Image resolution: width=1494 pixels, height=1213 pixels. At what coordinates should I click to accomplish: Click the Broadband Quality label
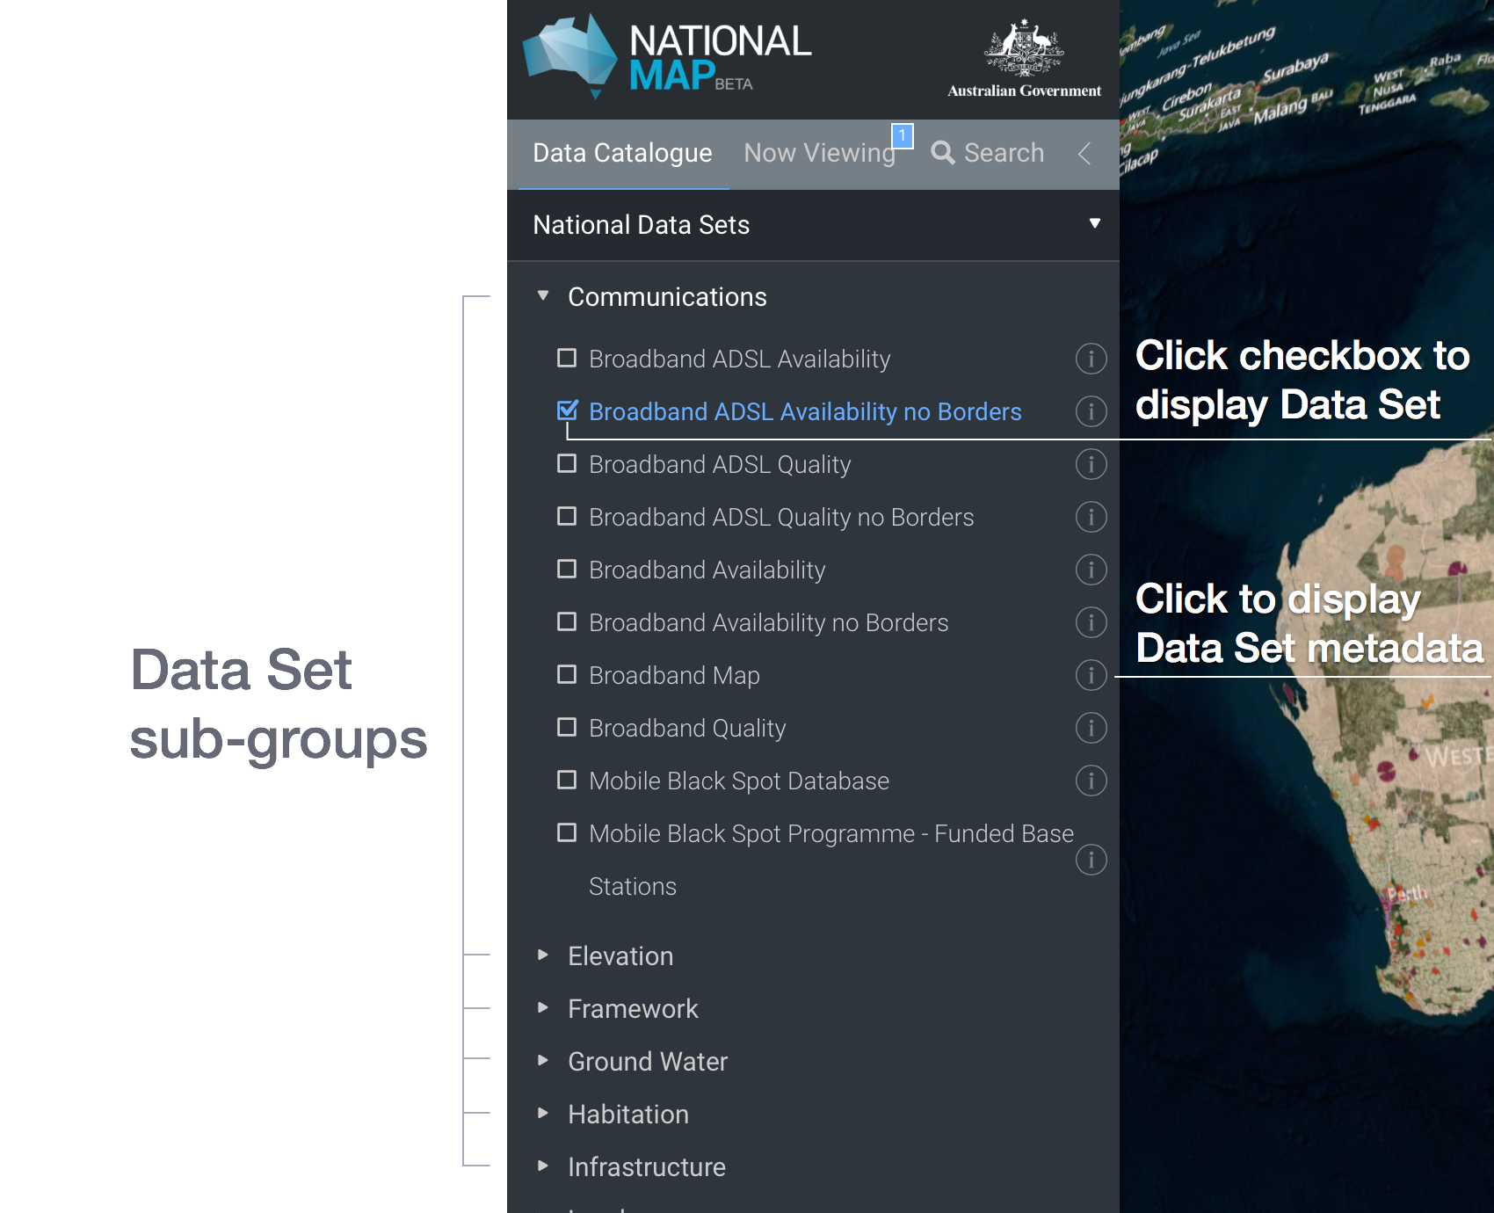click(x=687, y=729)
